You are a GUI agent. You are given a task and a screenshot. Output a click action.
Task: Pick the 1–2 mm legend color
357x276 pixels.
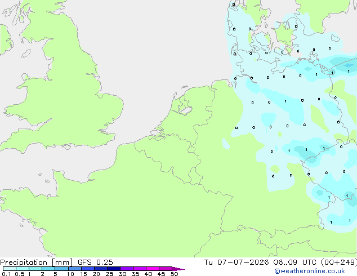35,269
